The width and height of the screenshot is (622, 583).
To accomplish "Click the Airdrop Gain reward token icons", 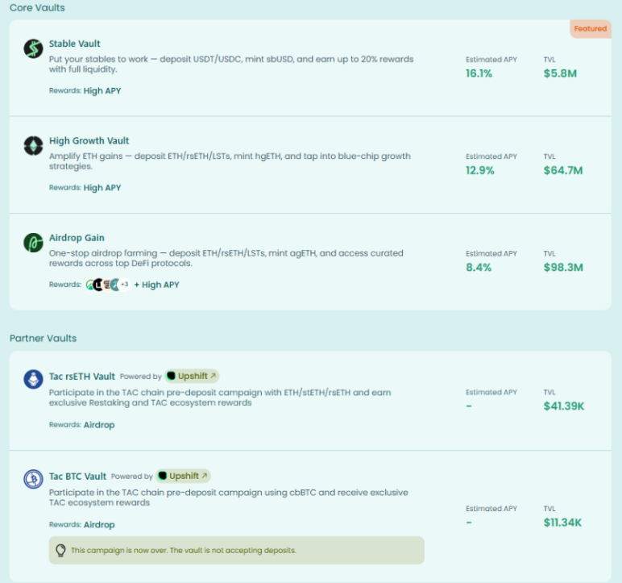I will click(103, 285).
